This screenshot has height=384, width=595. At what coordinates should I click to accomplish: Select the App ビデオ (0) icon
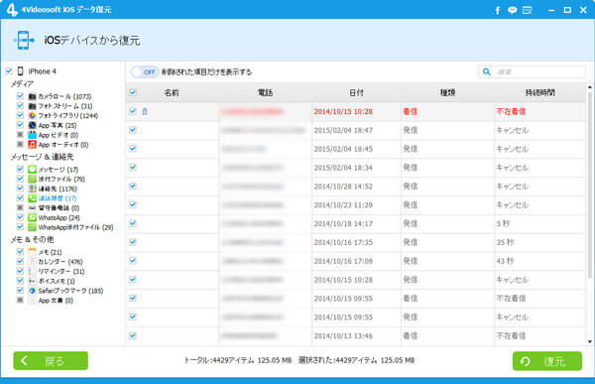[33, 135]
